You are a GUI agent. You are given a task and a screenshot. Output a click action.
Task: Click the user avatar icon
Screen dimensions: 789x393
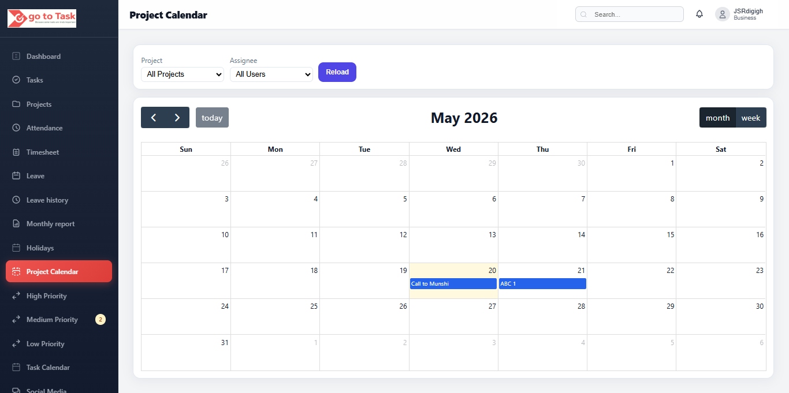pyautogui.click(x=723, y=14)
